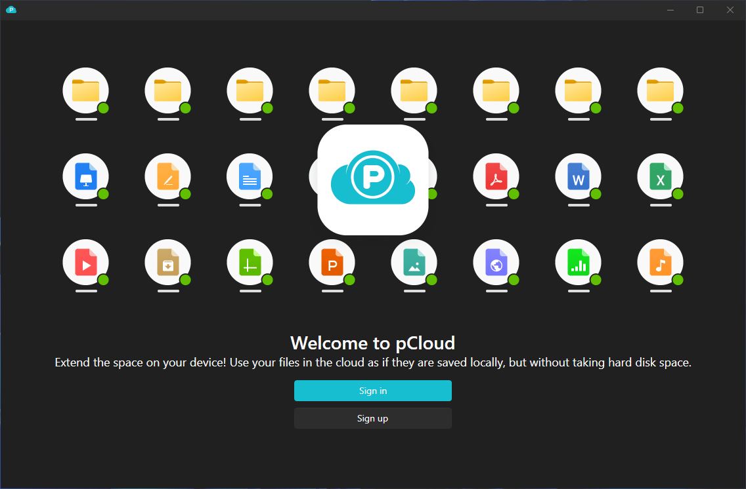The width and height of the screenshot is (746, 489).
Task: Minimize the pCloud window
Action: point(670,10)
